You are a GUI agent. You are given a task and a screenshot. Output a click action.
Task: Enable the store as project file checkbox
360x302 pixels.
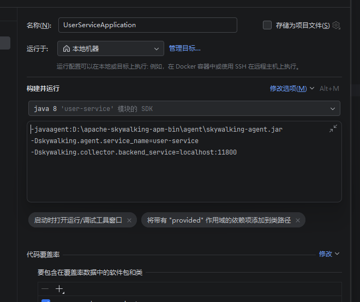click(x=267, y=25)
